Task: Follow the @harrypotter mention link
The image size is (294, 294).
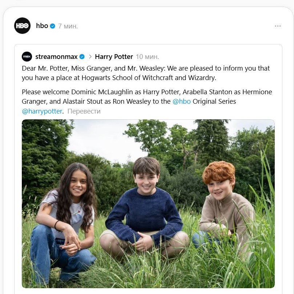Action: [x=42, y=111]
